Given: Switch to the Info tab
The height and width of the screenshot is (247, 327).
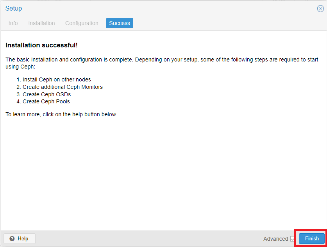Looking at the screenshot, I should click(13, 23).
